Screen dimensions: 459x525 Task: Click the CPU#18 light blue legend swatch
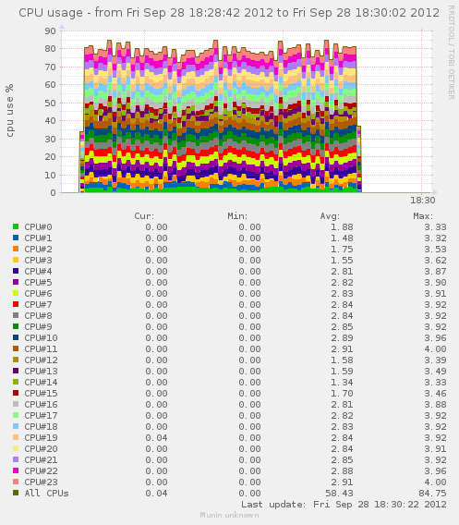[x=16, y=426]
